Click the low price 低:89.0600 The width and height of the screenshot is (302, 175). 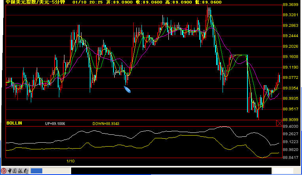pos(208,2)
